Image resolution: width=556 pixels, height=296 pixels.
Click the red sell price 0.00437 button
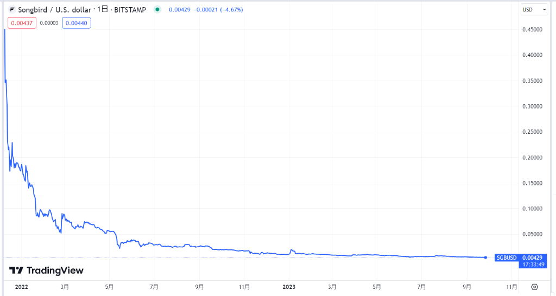click(22, 23)
